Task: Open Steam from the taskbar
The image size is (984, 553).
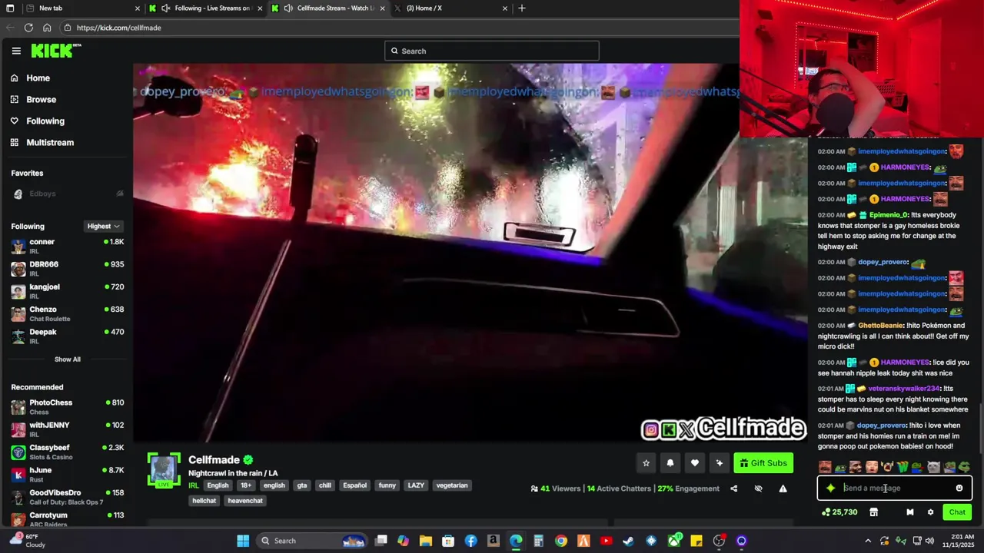Action: (628, 541)
